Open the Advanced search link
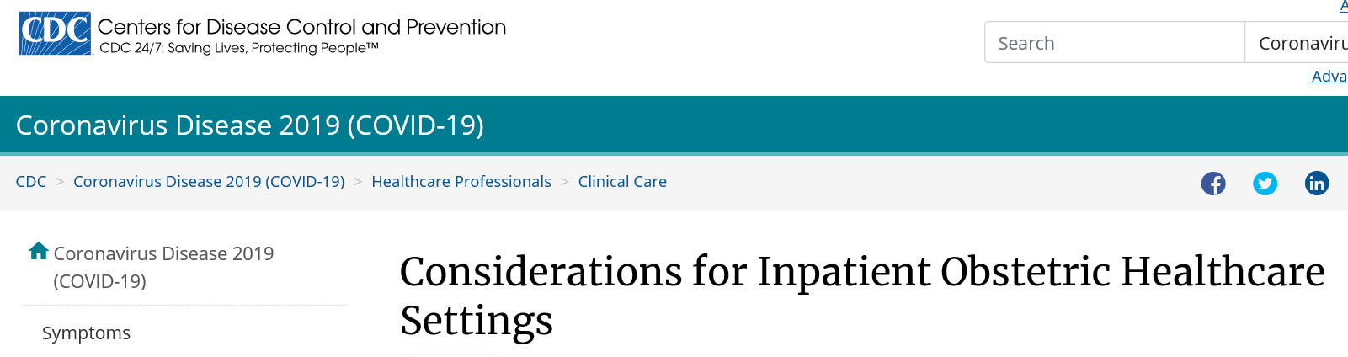The height and width of the screenshot is (357, 1348). [1329, 76]
